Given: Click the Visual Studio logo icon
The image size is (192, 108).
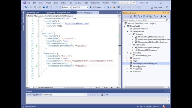Looking at the screenshot, I should [x=24, y=3].
